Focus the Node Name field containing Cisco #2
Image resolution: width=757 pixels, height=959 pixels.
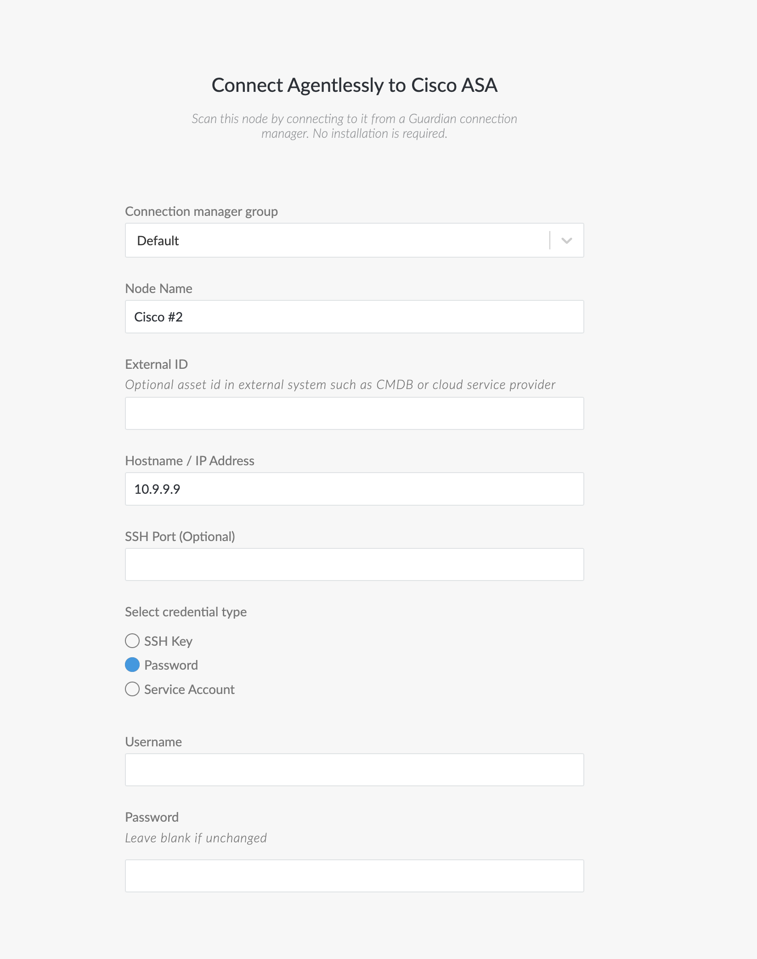[354, 317]
